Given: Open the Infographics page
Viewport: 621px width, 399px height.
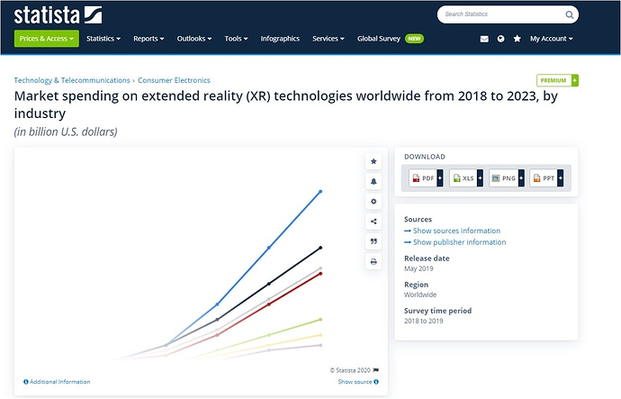Looking at the screenshot, I should 280,39.
